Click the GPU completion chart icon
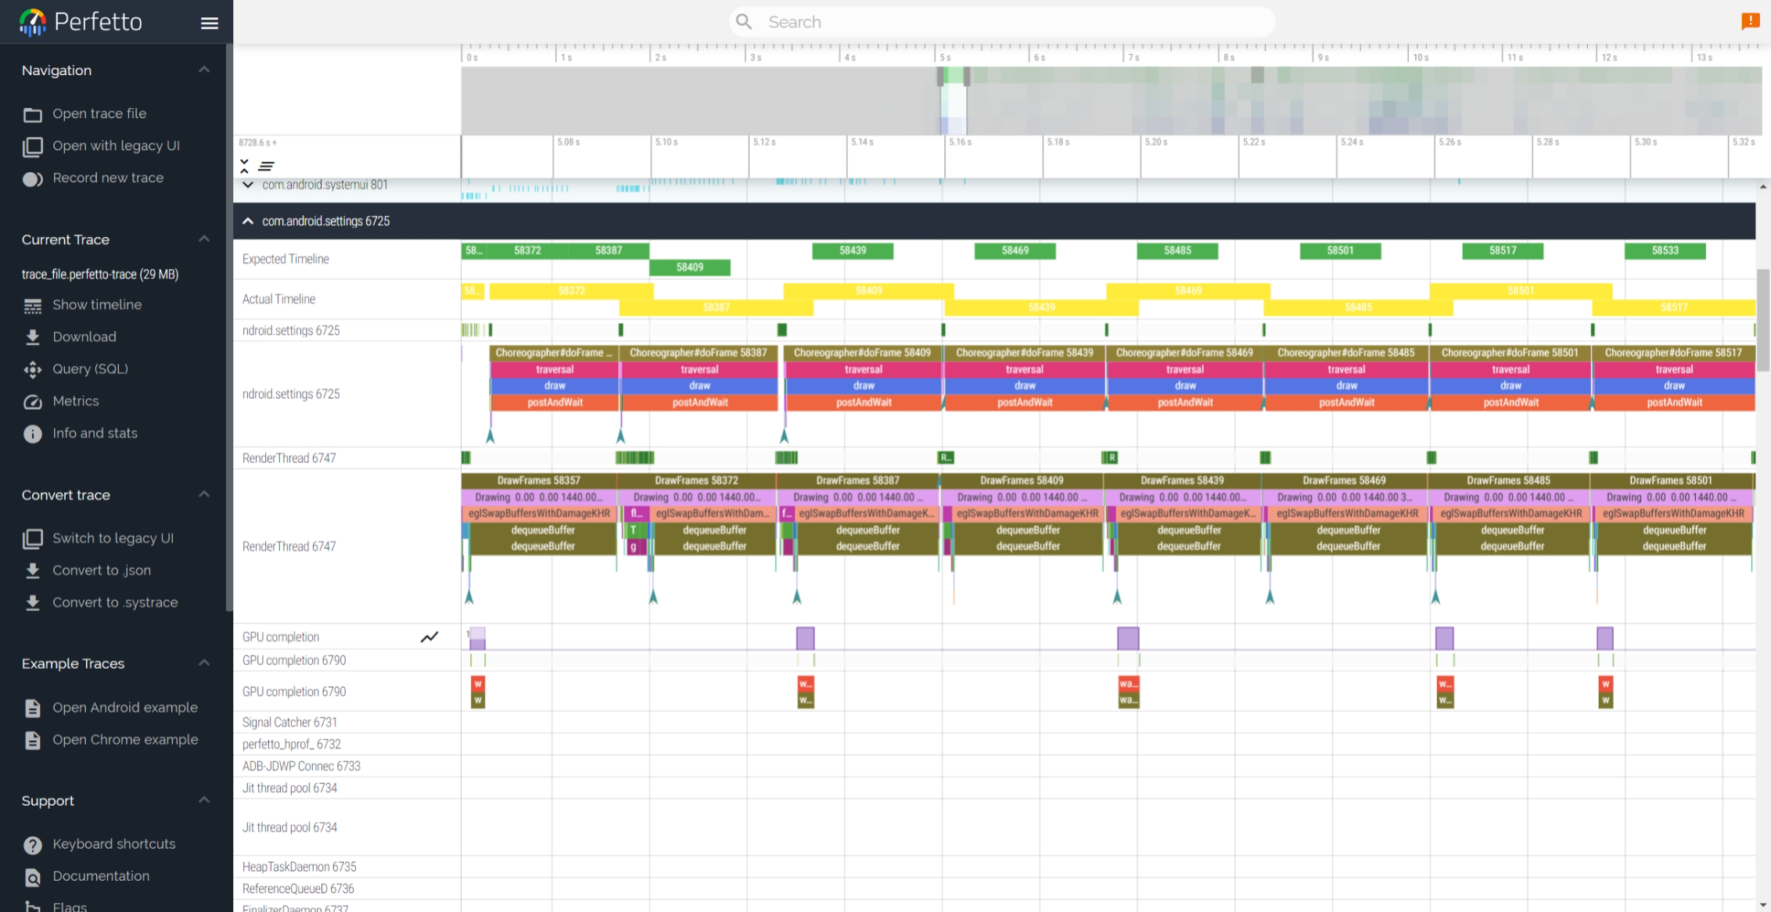1771x912 pixels. coord(429,637)
